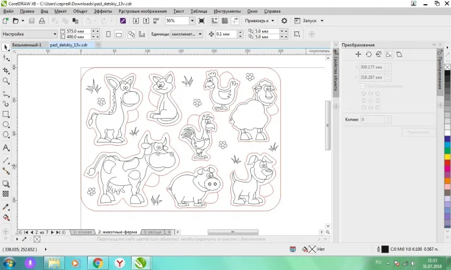Select the Parallel Dimension tool
This screenshot has height=270, width=451.
point(6,161)
